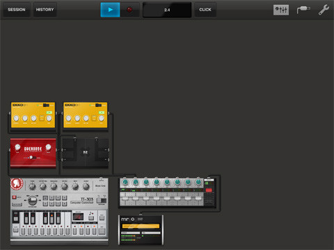Tap green indicator button on left EKKO pedal
This screenshot has height=250, width=334.
click(x=49, y=112)
